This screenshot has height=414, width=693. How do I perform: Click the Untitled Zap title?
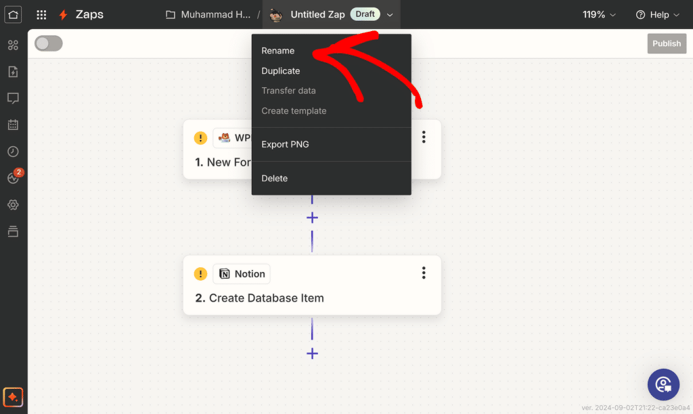click(317, 15)
